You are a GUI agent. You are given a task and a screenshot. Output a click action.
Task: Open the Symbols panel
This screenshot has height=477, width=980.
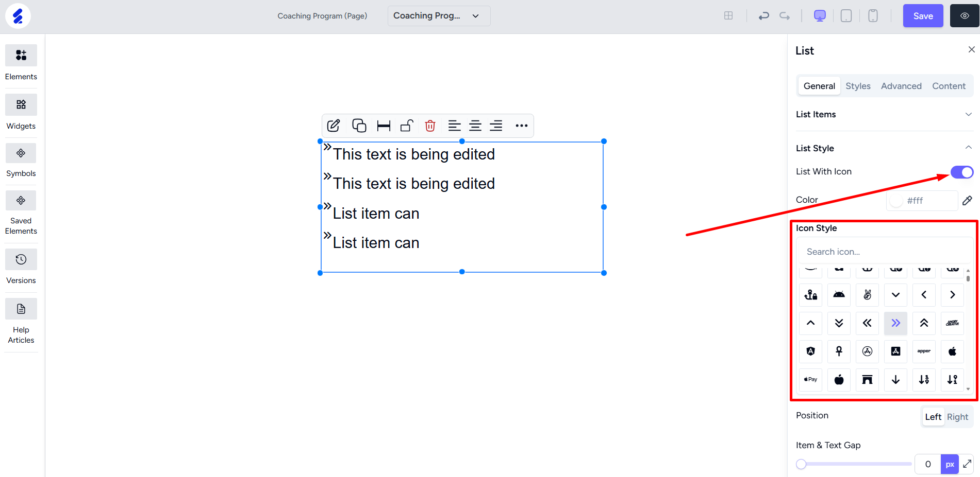[x=21, y=160]
